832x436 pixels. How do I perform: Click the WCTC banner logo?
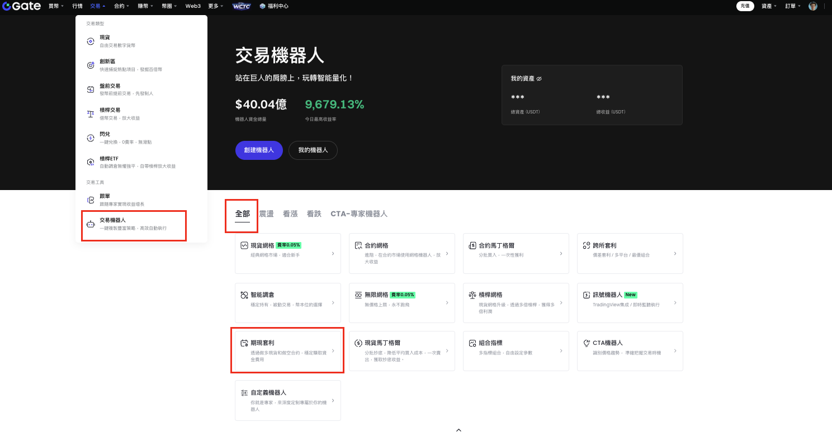point(242,6)
